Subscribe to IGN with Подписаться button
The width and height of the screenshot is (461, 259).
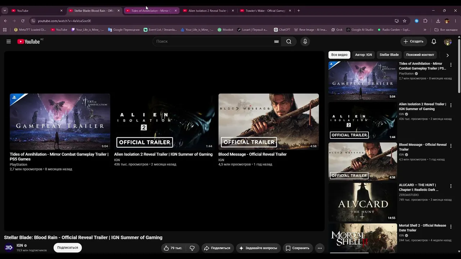[x=68, y=248]
